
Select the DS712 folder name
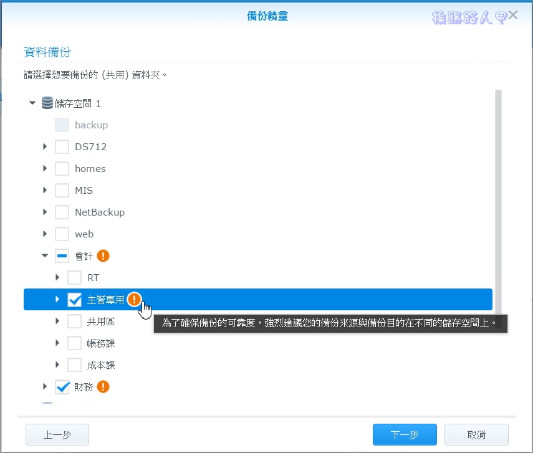tap(91, 147)
